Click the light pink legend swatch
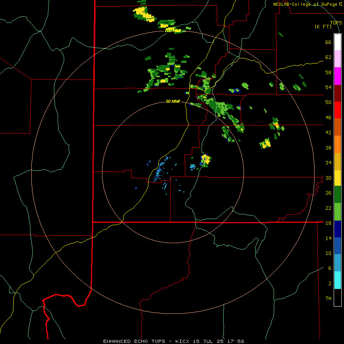Viewport: 344px width, 344px height. click(338, 59)
